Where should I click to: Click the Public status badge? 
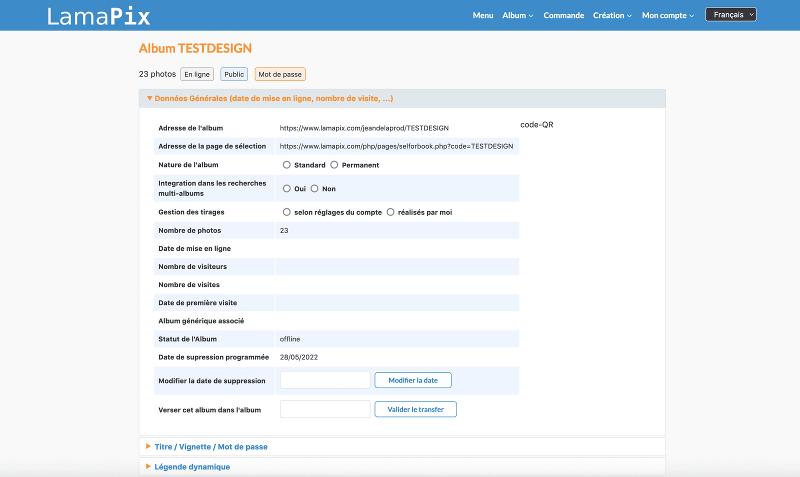tap(234, 74)
